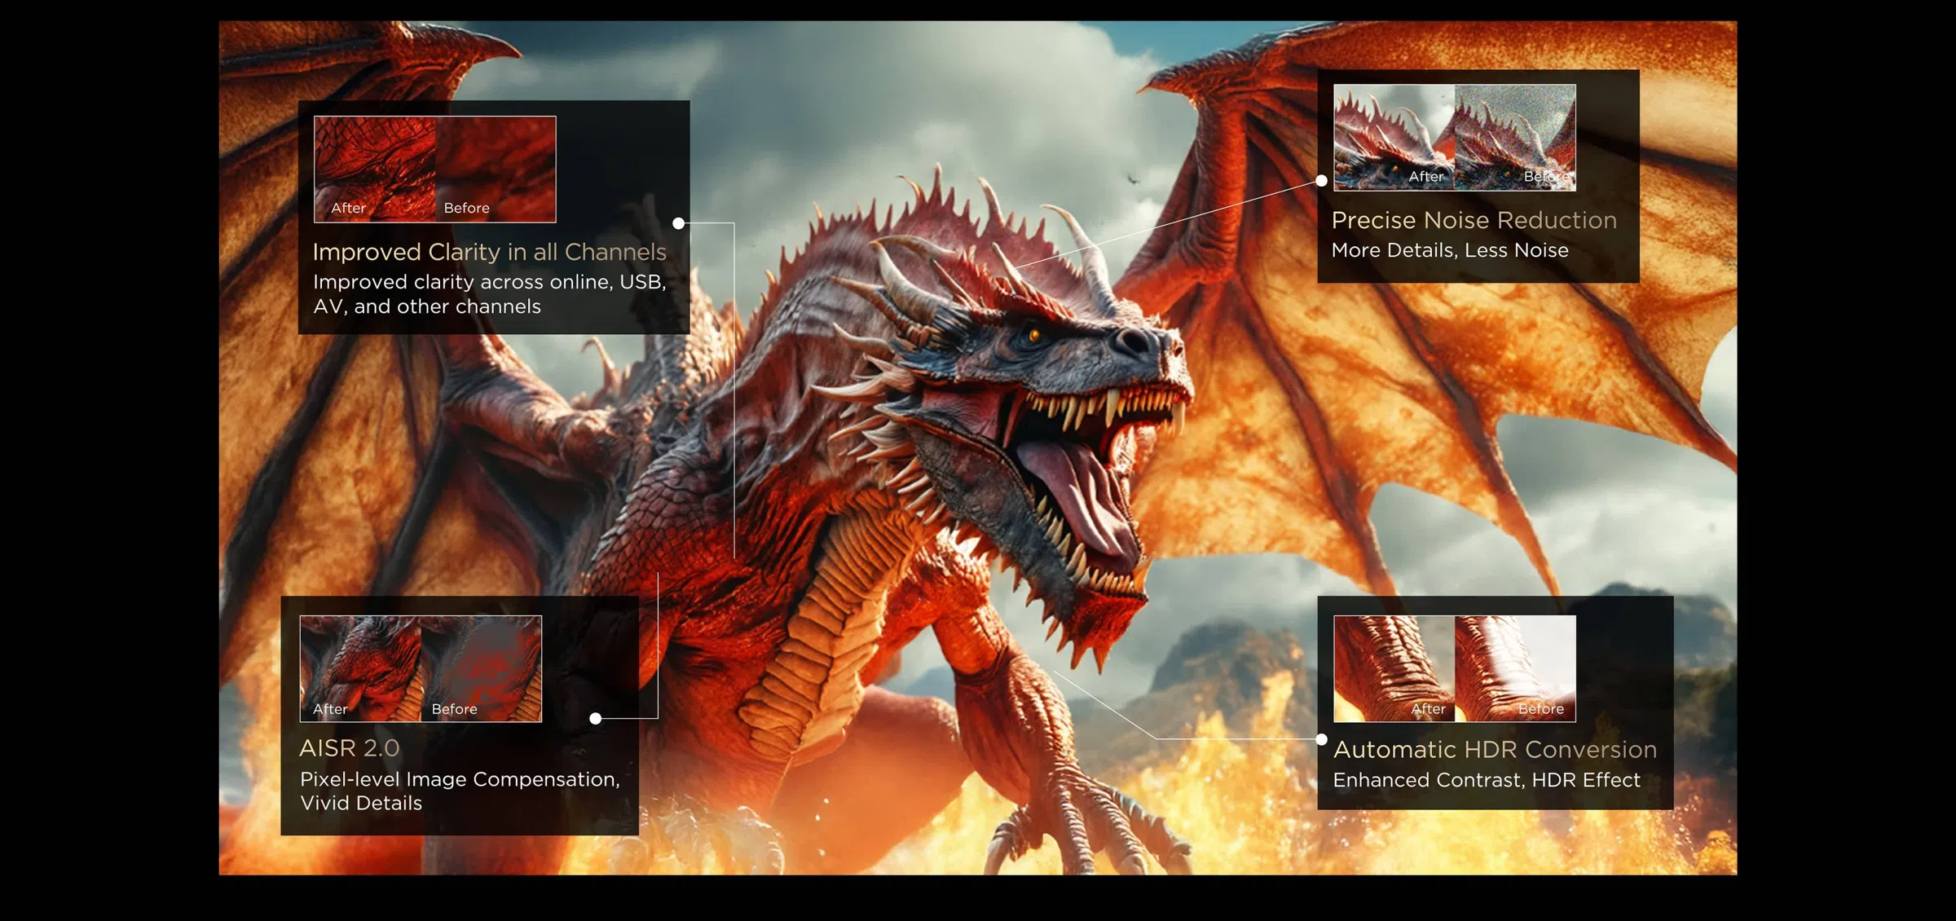Click the 'Automatic HDR Conversion' heading
This screenshot has width=1956, height=921.
tap(1495, 750)
